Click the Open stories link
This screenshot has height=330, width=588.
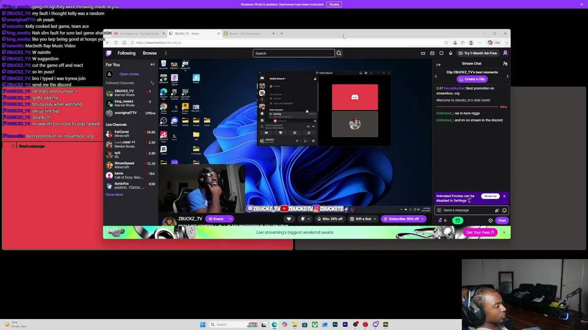tap(129, 74)
